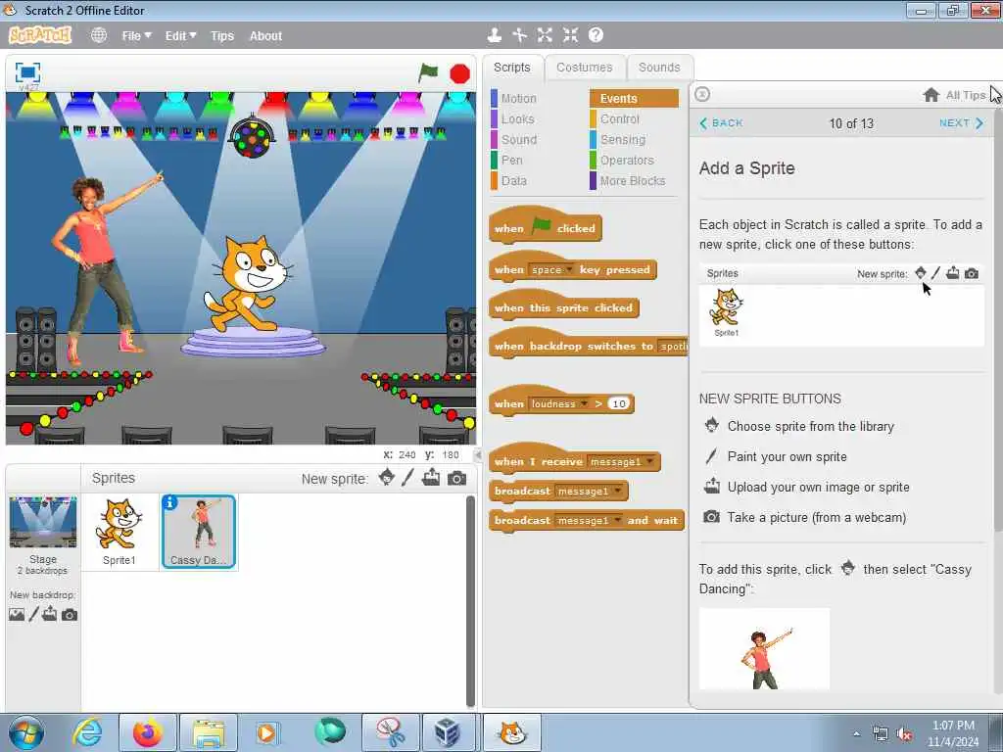Open All Tips link
Image resolution: width=1003 pixels, height=752 pixels.
tap(965, 95)
